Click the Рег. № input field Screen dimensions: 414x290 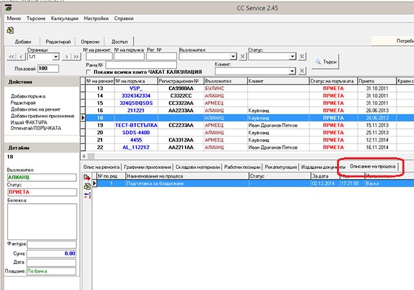161,56
